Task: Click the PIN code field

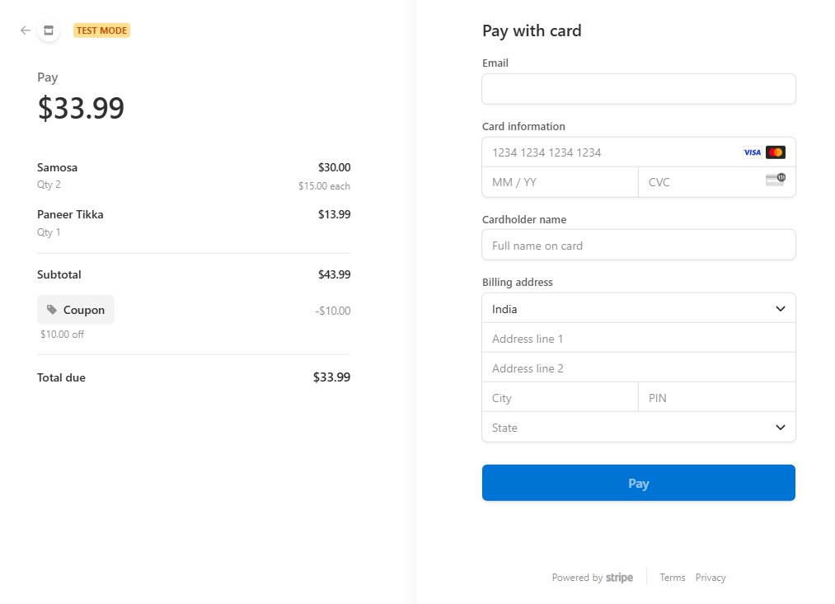Action: coord(717,397)
